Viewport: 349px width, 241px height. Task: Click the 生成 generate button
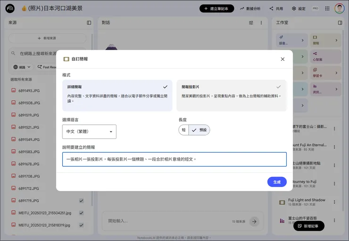[277, 182]
